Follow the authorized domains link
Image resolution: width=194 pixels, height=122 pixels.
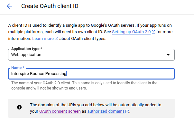(x=106, y=111)
